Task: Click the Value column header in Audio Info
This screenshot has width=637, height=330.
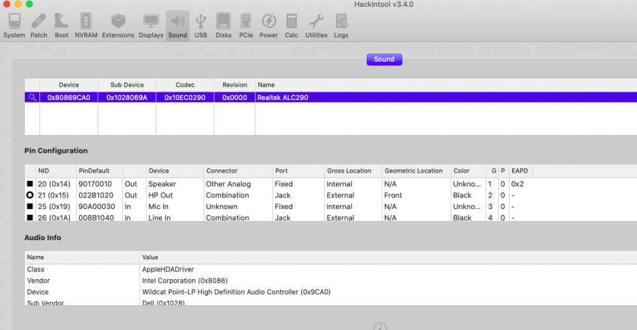Action: [150, 257]
